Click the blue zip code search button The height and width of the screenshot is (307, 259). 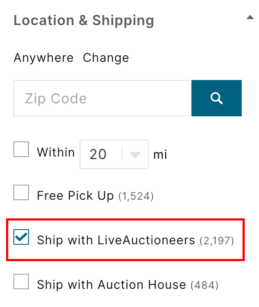tap(217, 98)
